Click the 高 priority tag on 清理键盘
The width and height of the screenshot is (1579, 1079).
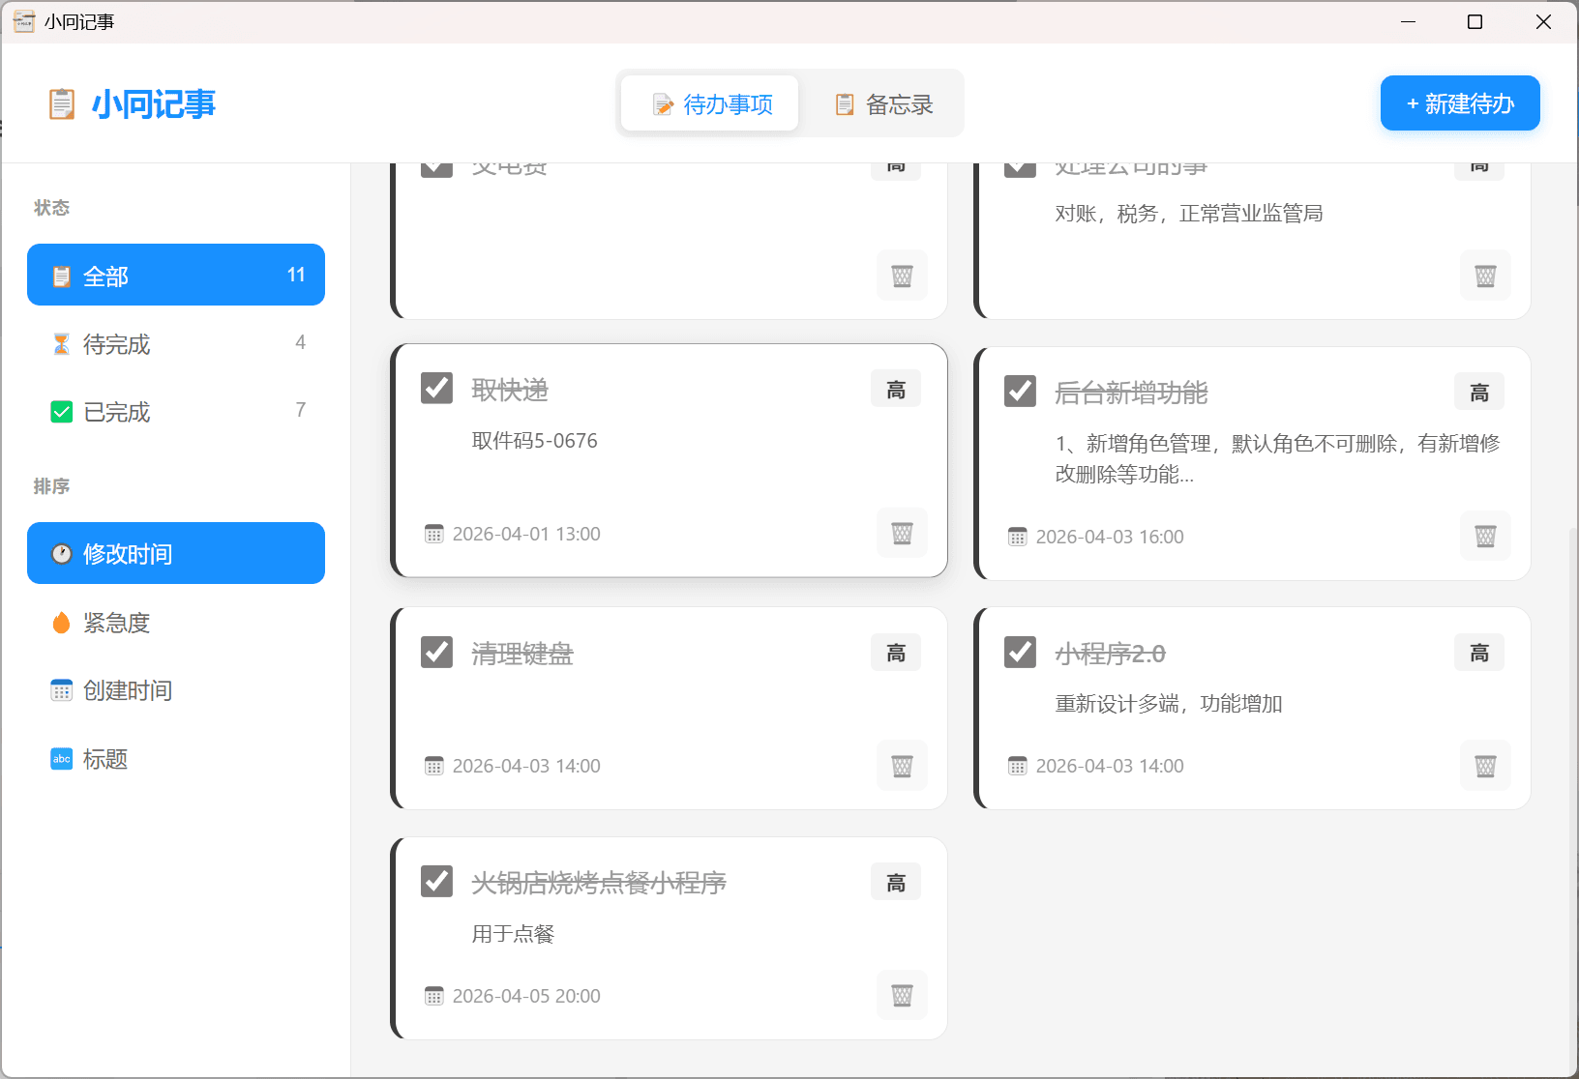[x=896, y=653]
